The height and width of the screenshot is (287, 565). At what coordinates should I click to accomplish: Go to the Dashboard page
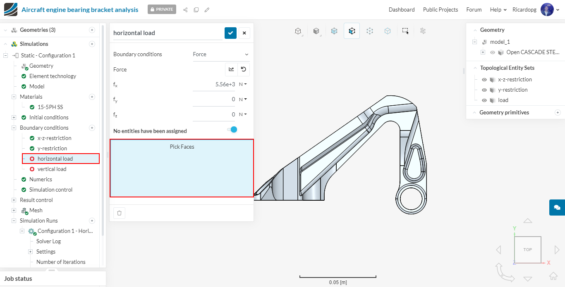click(401, 9)
